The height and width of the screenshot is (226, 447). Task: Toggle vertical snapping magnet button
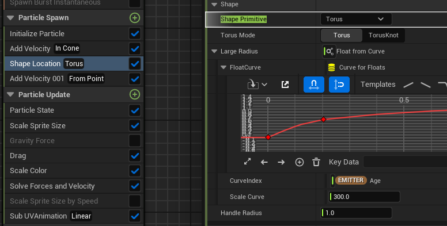(339, 85)
